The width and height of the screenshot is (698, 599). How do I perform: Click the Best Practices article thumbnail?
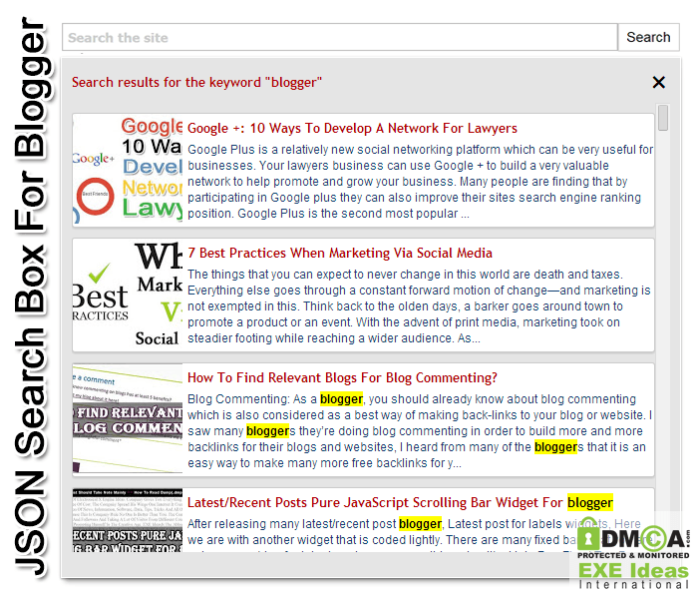128,295
